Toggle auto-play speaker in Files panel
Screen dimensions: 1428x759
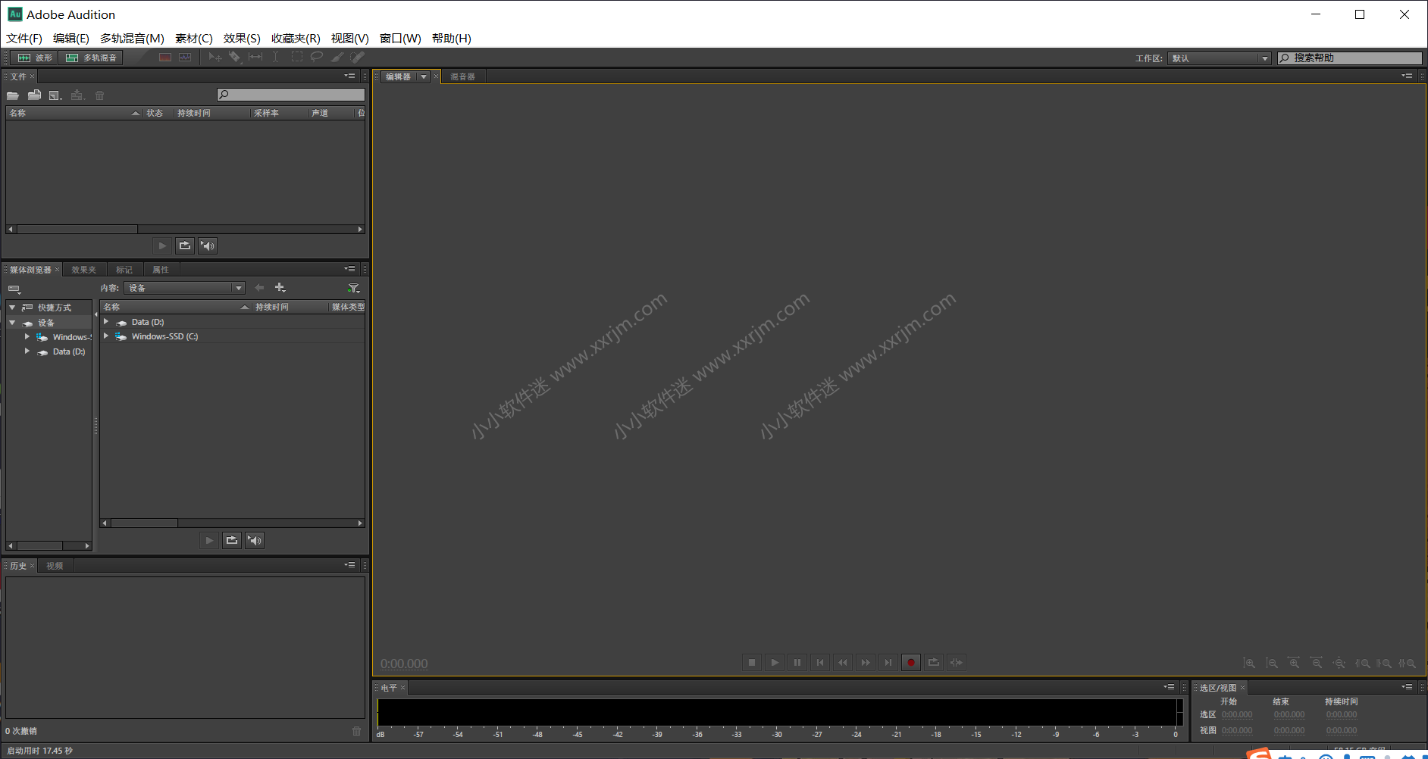pos(208,245)
